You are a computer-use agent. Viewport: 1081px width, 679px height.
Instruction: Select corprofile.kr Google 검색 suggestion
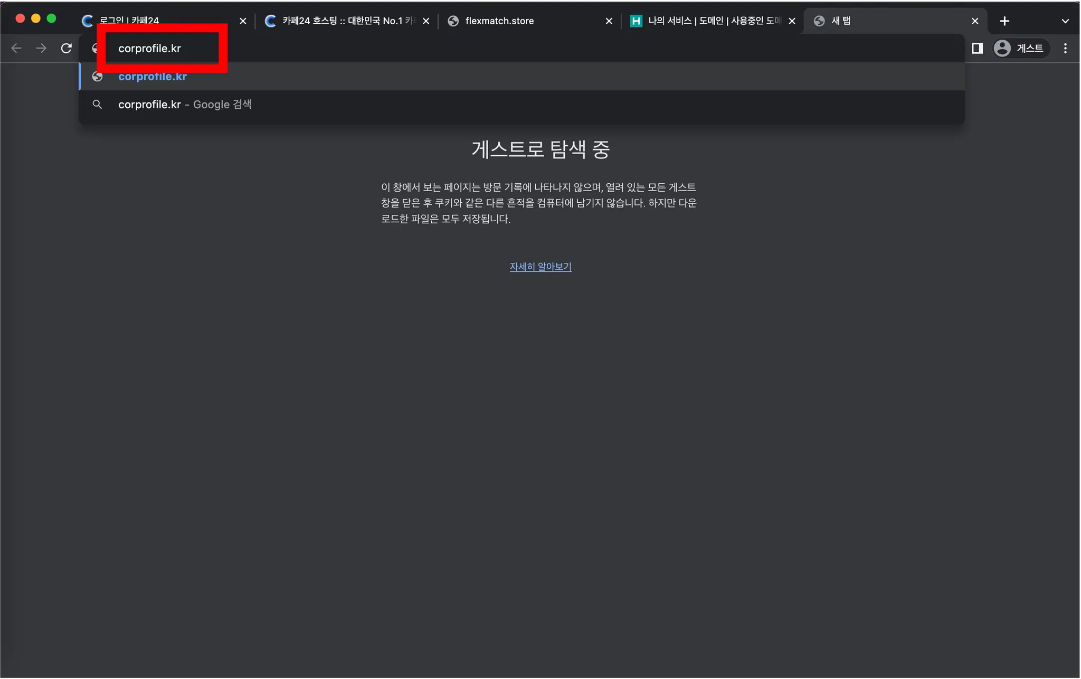(x=185, y=105)
